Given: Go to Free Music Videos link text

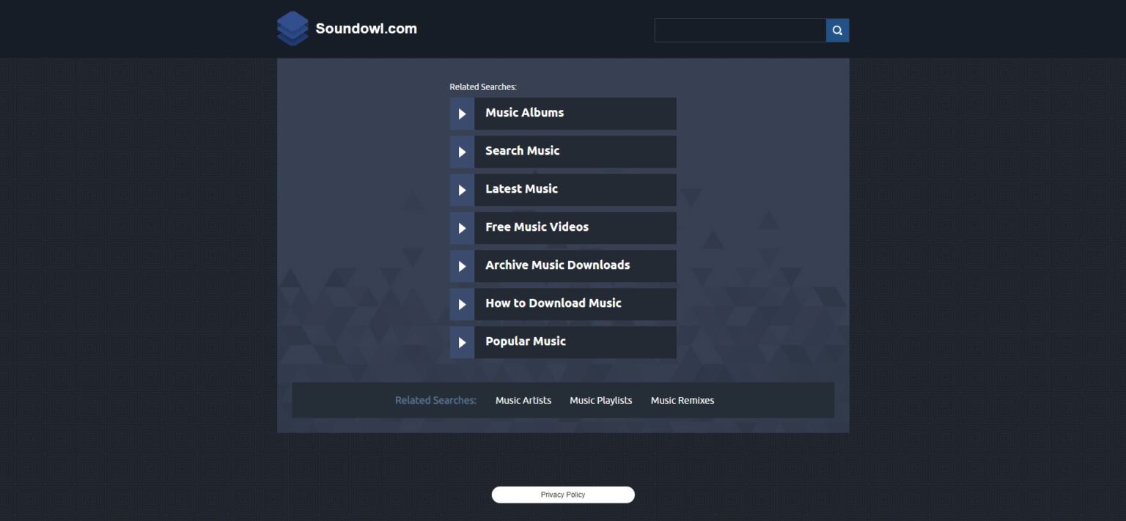Looking at the screenshot, I should tap(537, 227).
